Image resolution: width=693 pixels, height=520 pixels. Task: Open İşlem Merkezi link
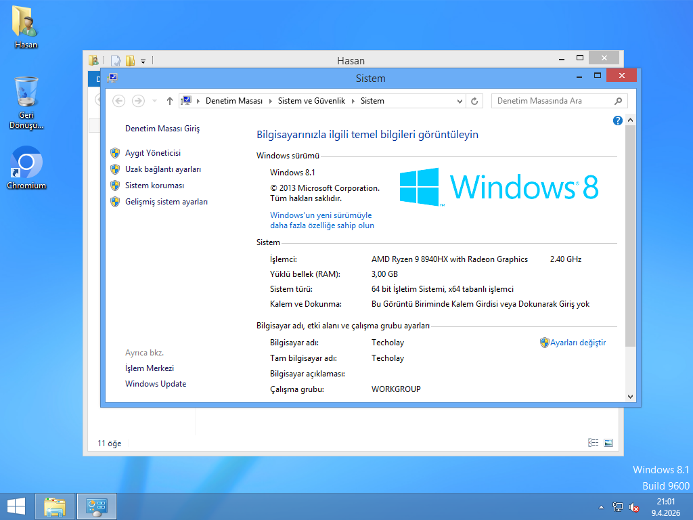coord(150,368)
